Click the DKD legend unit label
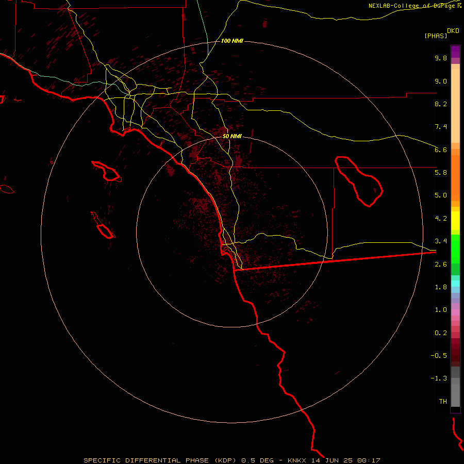 pos(453,31)
